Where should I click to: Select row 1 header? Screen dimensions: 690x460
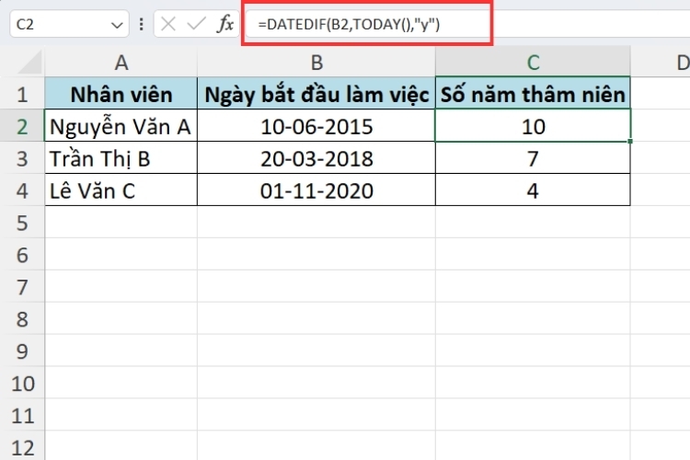pyautogui.click(x=22, y=94)
